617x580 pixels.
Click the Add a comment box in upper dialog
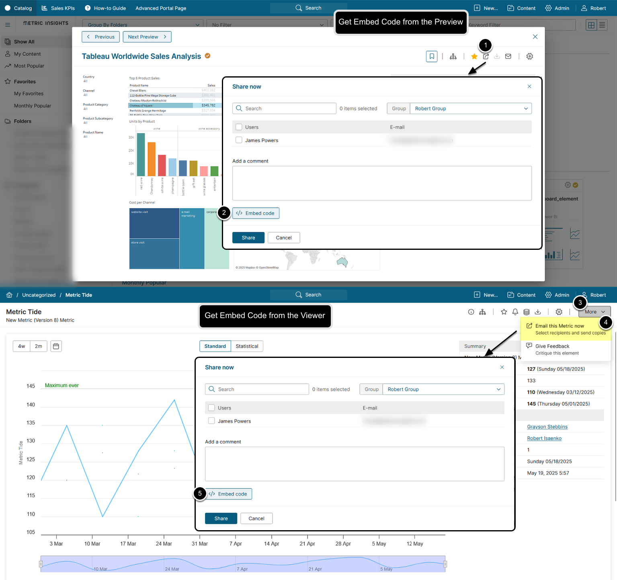point(382,183)
